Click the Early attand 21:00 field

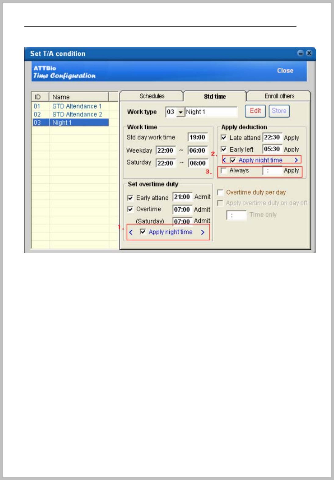[x=182, y=197]
